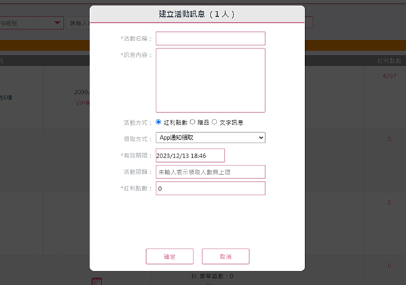Screen dimensions: 406x285
Task: Click the 有效期限 date time field
Action: pyautogui.click(x=189, y=155)
